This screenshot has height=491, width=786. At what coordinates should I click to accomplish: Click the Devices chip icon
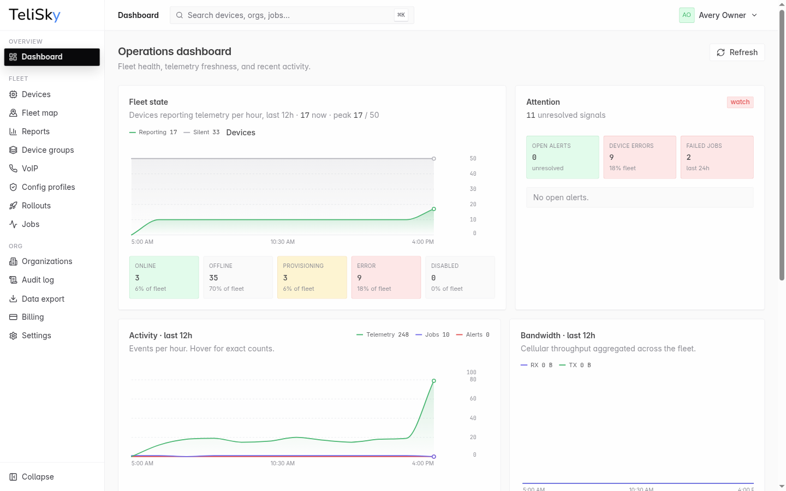click(13, 94)
